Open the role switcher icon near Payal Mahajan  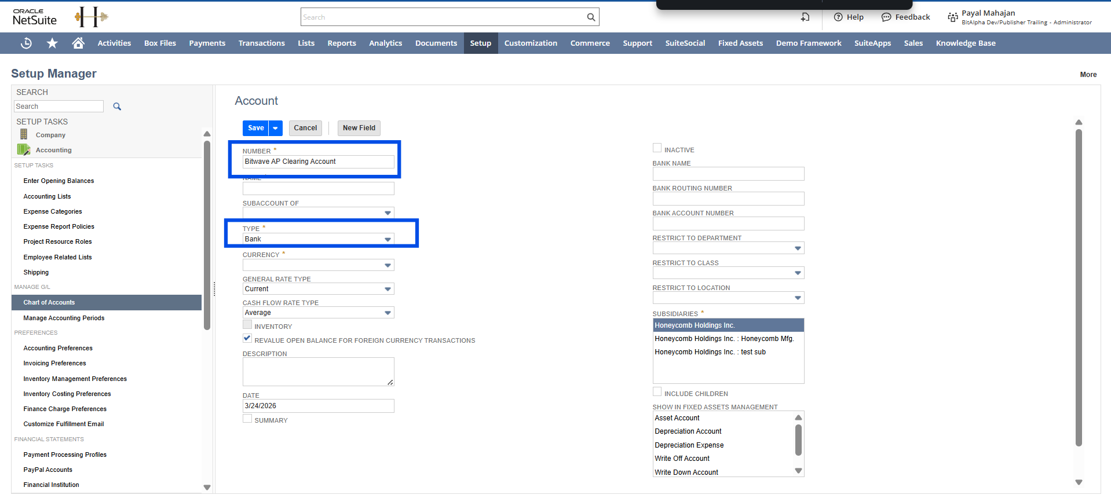tap(952, 17)
